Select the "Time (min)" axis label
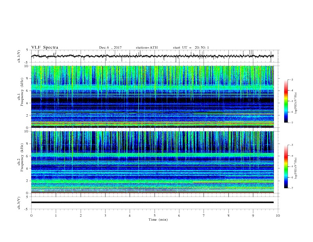 pos(158,219)
